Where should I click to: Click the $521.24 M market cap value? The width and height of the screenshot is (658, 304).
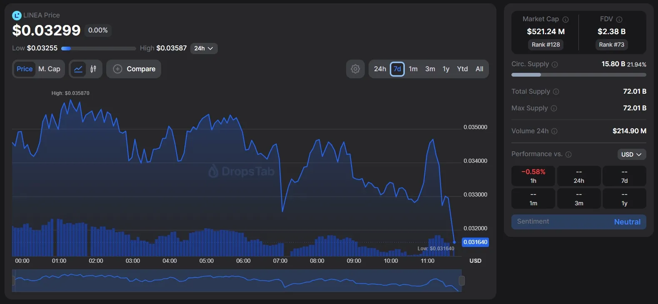tap(546, 32)
